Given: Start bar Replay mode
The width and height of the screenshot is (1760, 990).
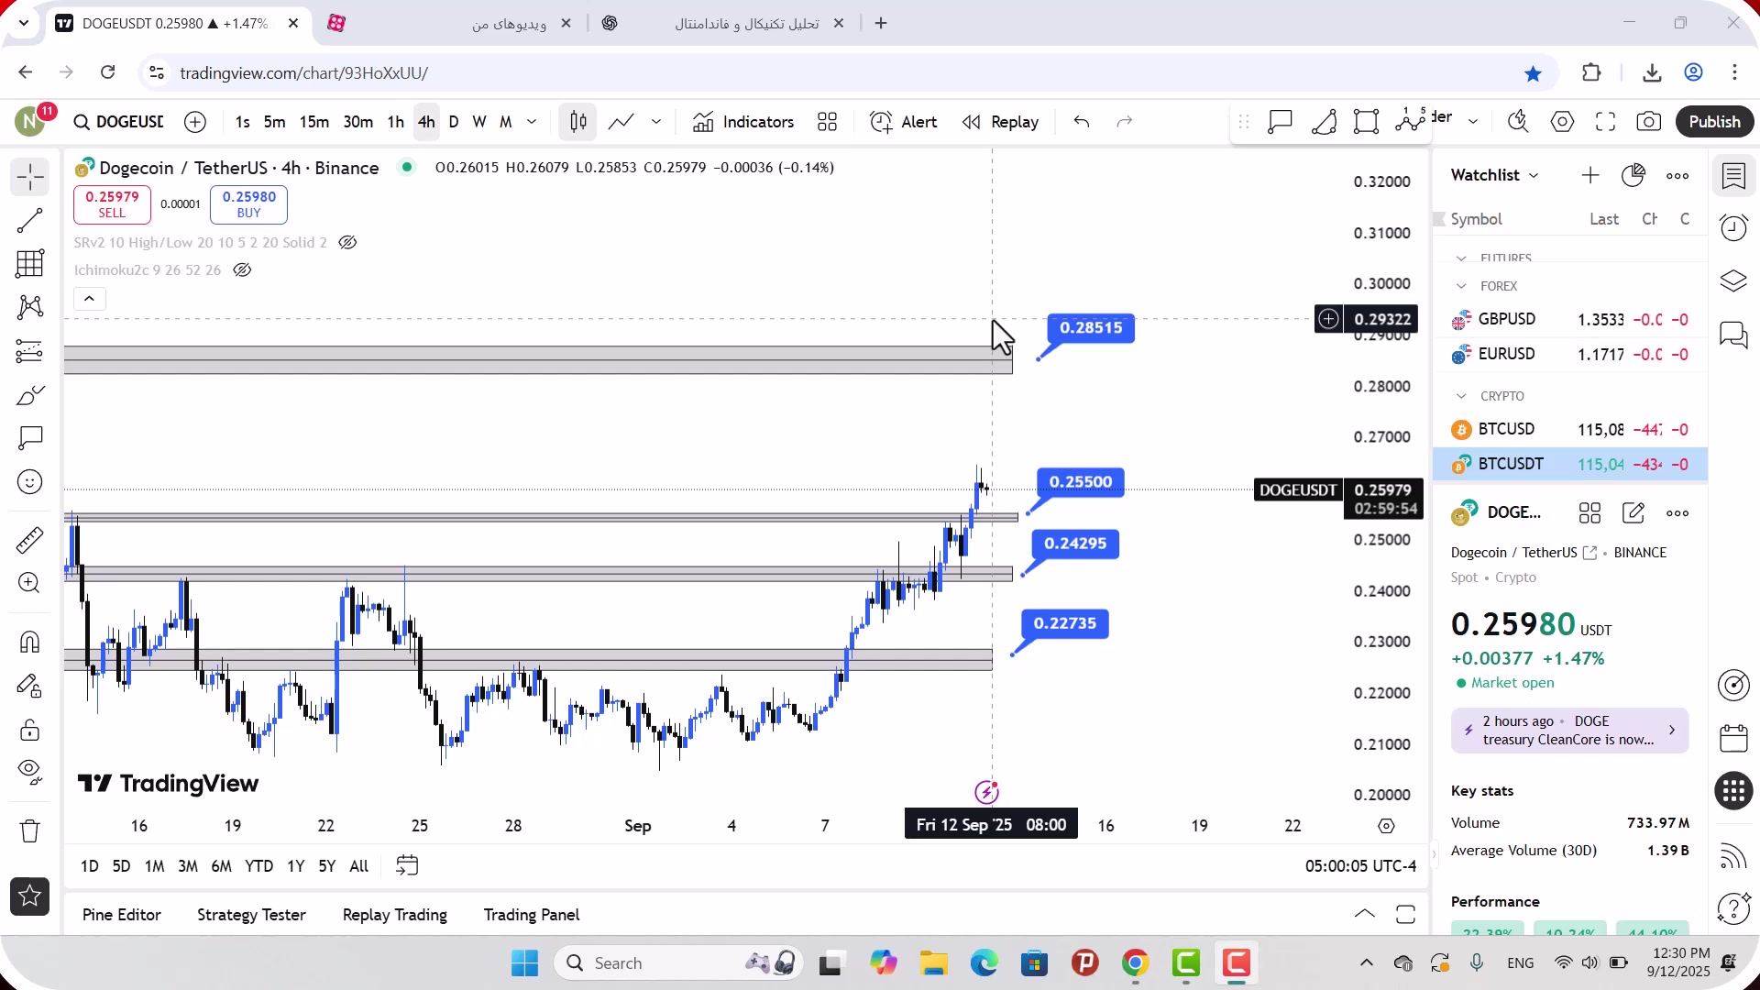Looking at the screenshot, I should pos(1000,122).
